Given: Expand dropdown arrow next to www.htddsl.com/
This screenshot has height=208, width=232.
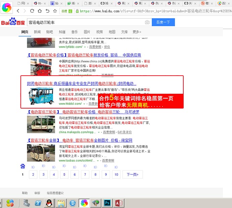Looking at the screenshot, I should pos(84,104).
